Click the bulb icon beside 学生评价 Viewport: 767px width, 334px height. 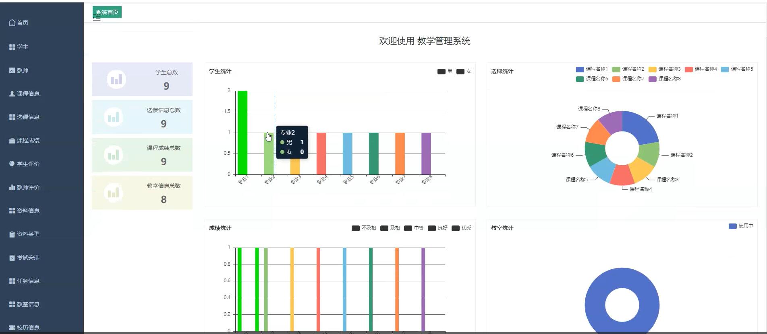tap(12, 164)
